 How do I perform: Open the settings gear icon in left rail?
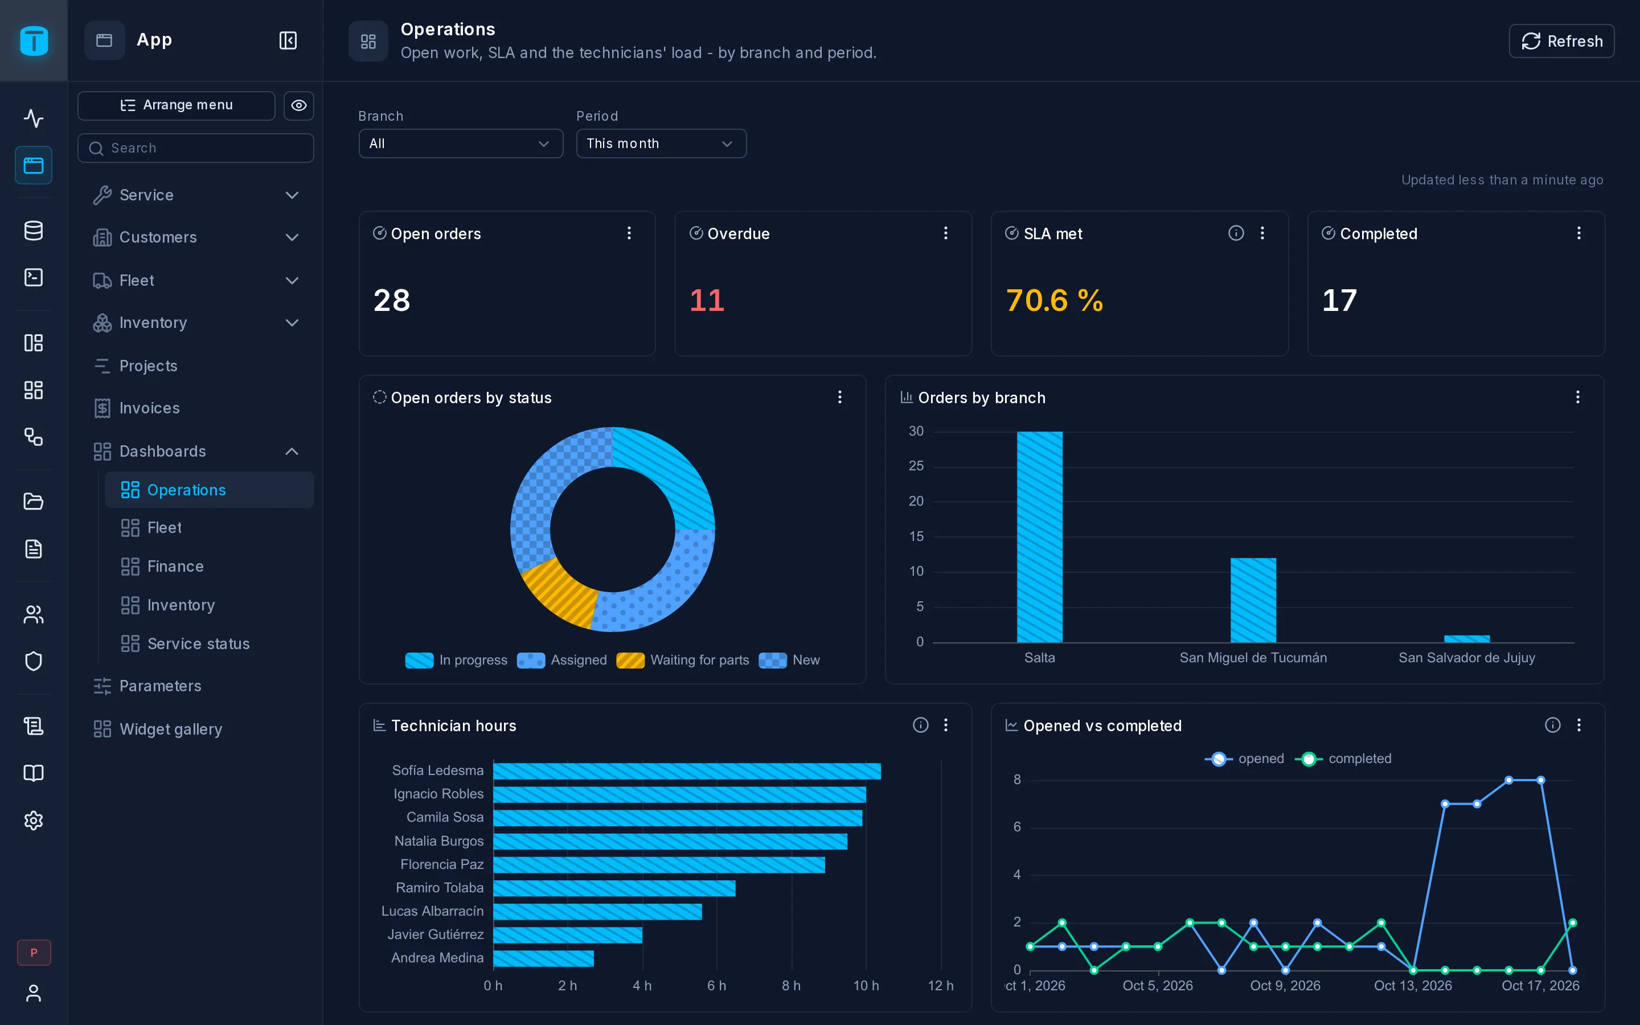pos(33,820)
